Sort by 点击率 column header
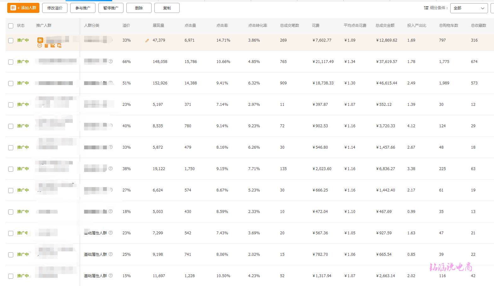Image resolution: width=494 pixels, height=286 pixels. pyautogui.click(x=222, y=26)
